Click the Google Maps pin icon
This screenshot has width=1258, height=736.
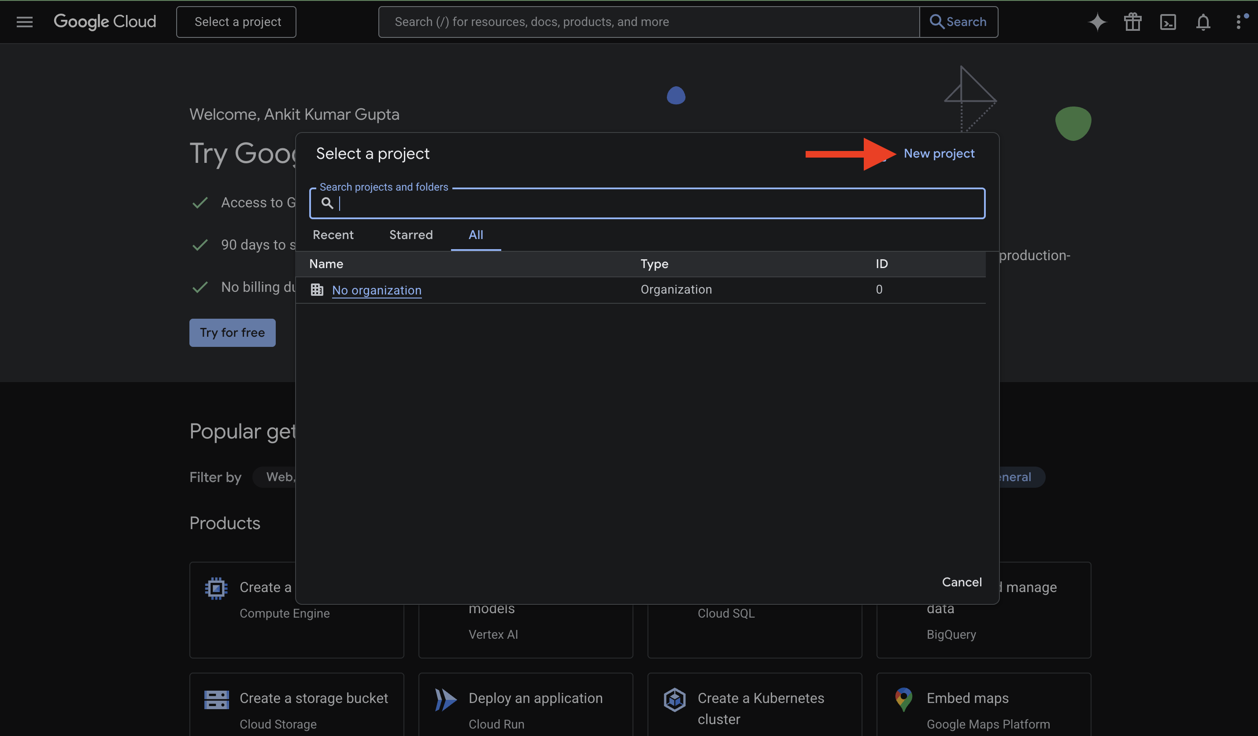tap(903, 699)
